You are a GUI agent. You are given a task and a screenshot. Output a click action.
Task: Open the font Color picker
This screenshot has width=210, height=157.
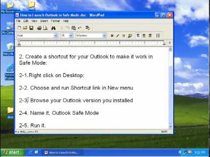(130, 36)
